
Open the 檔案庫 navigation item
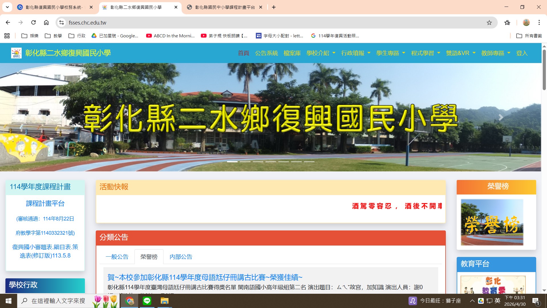click(292, 53)
